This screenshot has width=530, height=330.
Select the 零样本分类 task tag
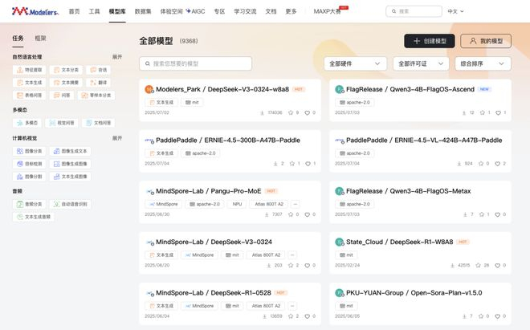(96, 96)
